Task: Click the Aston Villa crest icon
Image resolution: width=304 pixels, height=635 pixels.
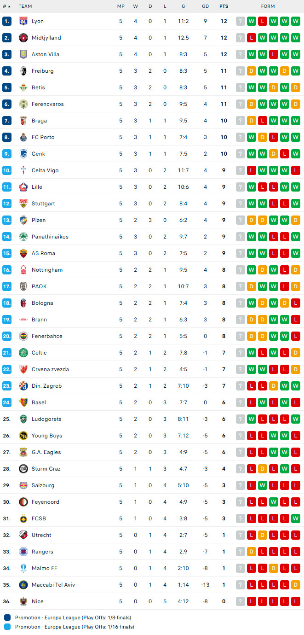Action: coord(23,54)
